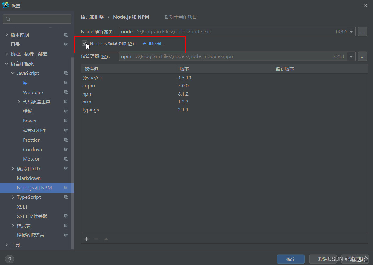This screenshot has width=373, height=265.
Task: Select the Webpack settings page
Action: point(33,92)
